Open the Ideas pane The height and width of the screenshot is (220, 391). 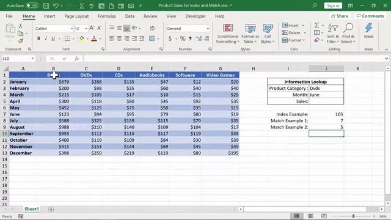368,31
